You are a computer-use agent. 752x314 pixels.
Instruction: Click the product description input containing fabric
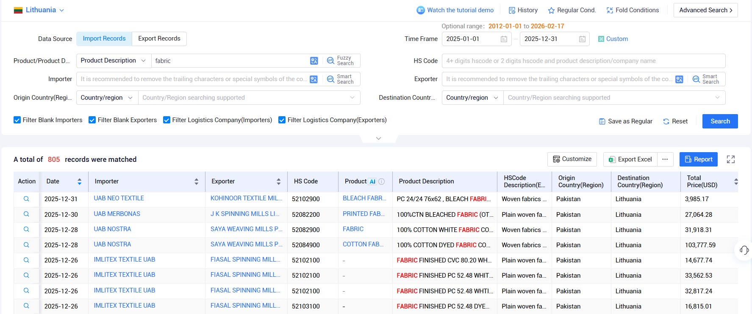point(230,61)
